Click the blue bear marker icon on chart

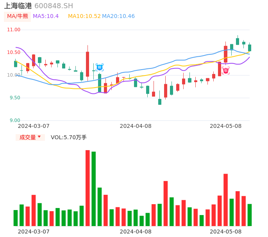point(100,67)
